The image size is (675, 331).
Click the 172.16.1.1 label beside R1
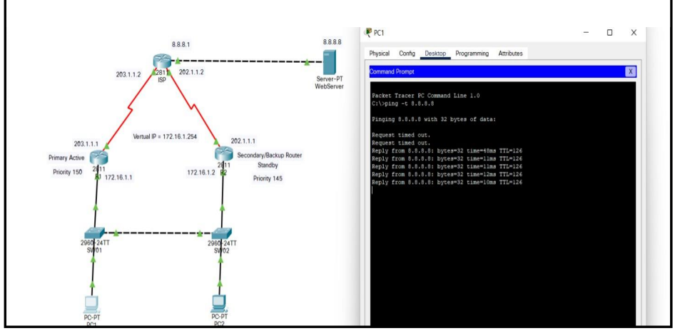(x=118, y=177)
